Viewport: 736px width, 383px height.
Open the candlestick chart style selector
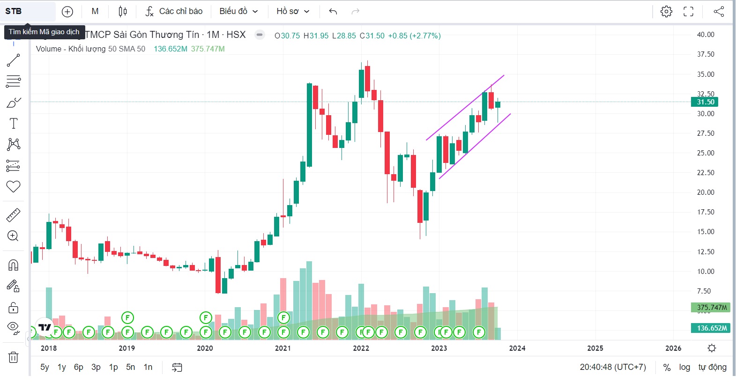click(123, 11)
